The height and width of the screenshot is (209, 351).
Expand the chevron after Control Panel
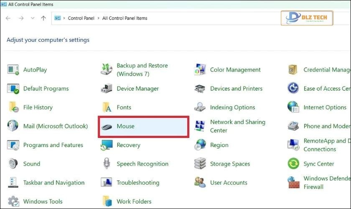[x=98, y=18]
